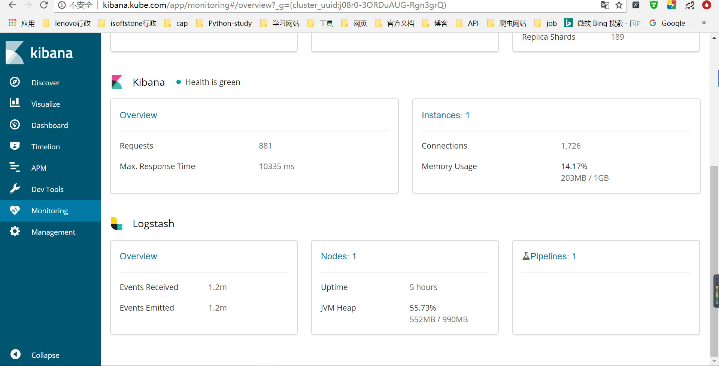Viewport: 719px width, 366px height.
Task: Select Dashboard in the sidebar menu
Action: pos(49,125)
